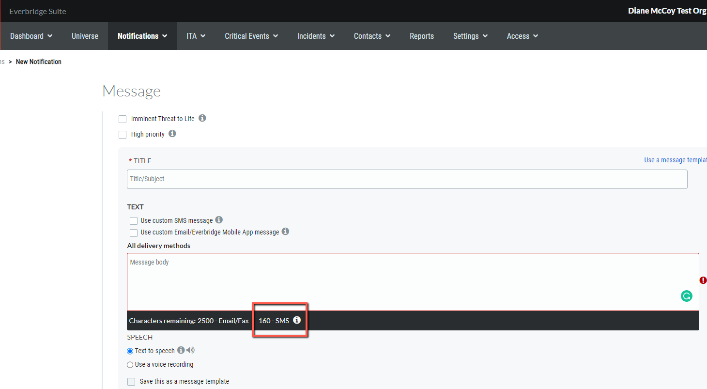The height and width of the screenshot is (389, 707).
Task: Click info icon next to Imminent Threat to Life
Action: [x=202, y=118]
